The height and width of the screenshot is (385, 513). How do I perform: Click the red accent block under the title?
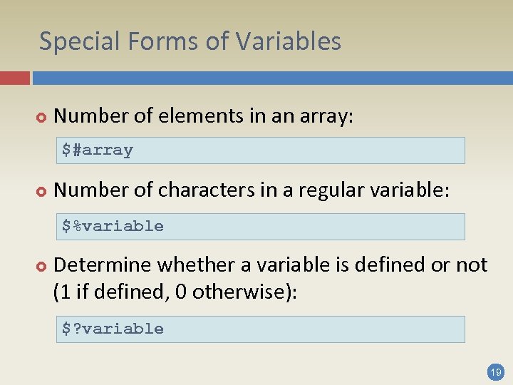[14, 78]
